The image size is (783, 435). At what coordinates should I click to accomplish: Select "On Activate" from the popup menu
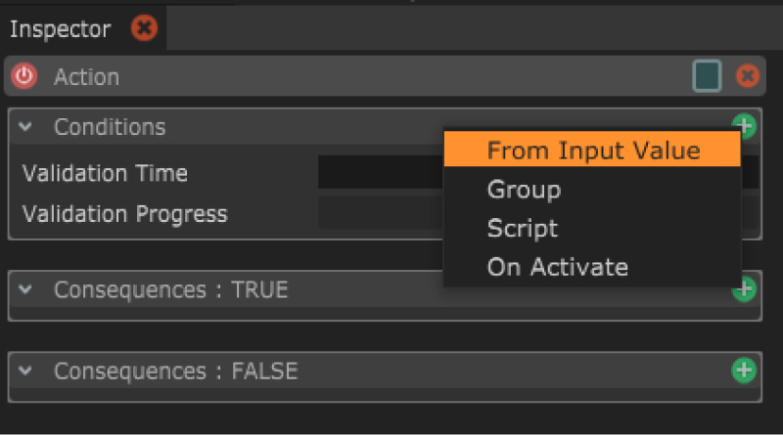click(x=558, y=267)
